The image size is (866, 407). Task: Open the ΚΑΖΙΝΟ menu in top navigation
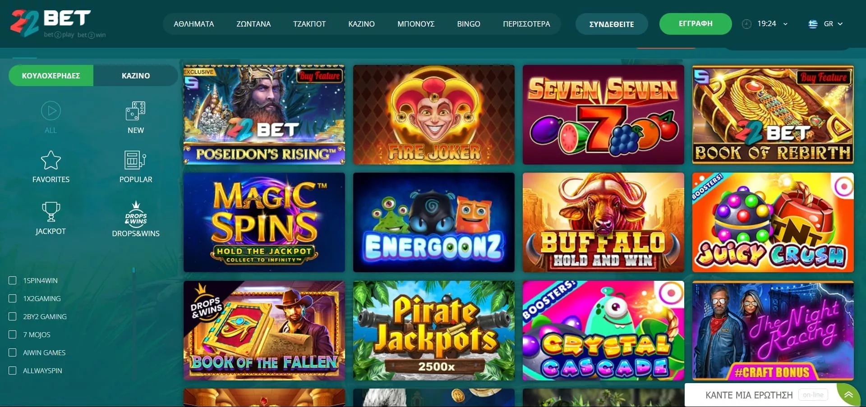(361, 24)
